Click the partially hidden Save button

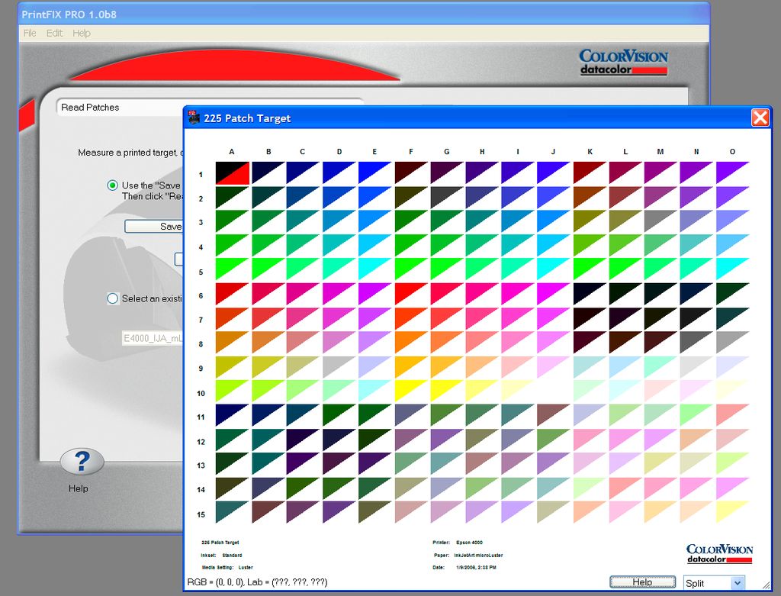coord(154,226)
